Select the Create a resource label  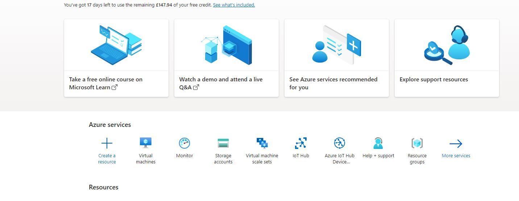pos(107,159)
